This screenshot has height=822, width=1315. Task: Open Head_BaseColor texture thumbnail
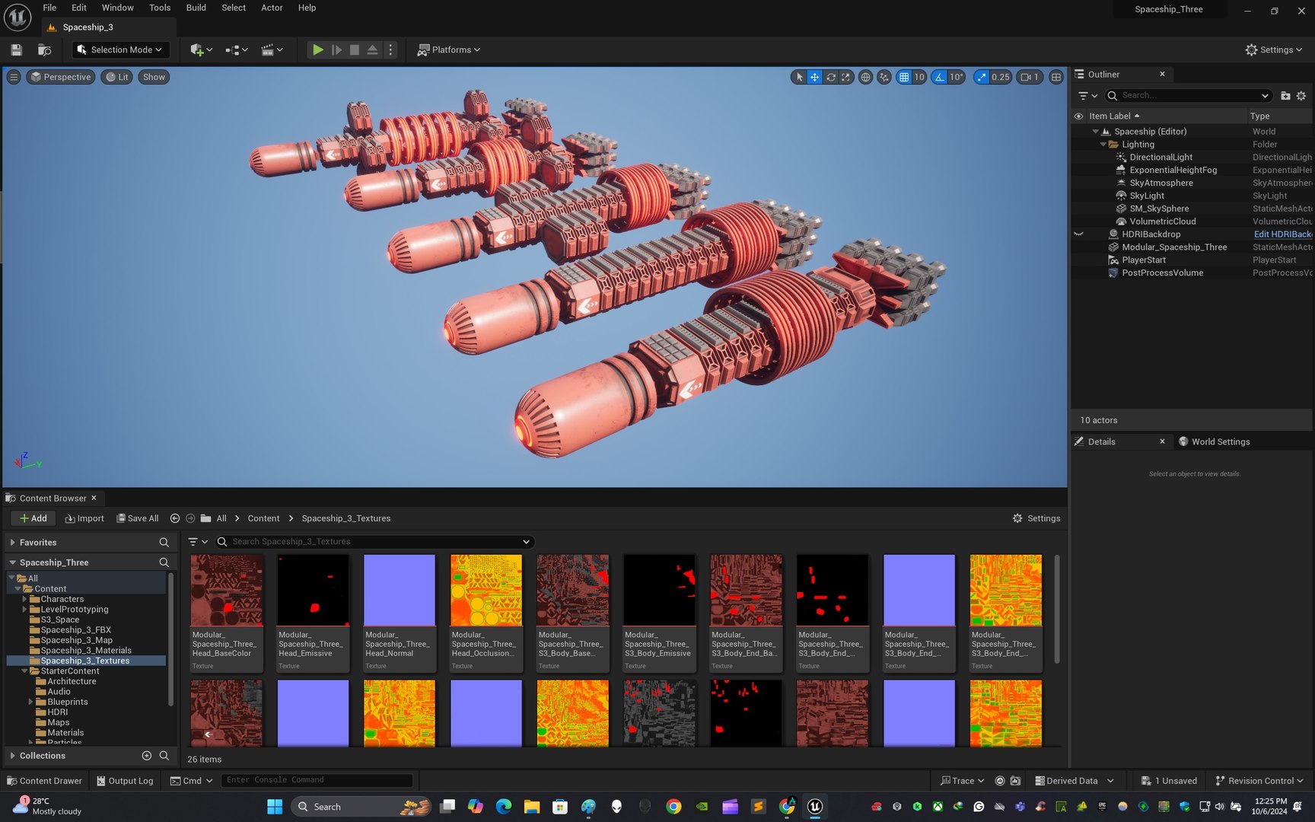pos(226,590)
